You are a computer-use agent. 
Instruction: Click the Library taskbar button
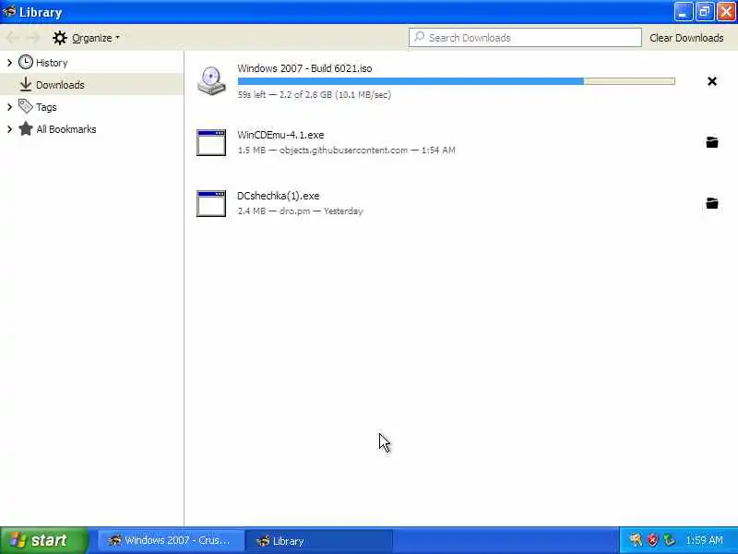tap(319, 541)
